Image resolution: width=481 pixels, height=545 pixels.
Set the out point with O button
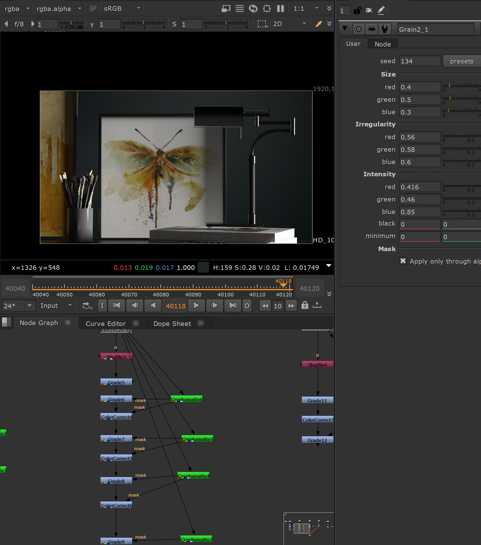coord(247,306)
